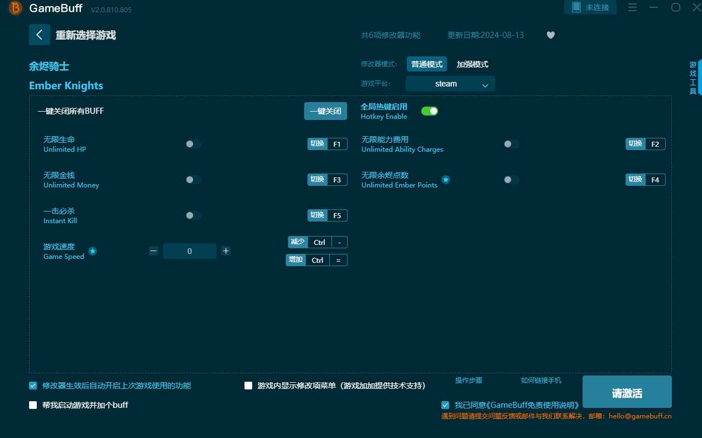Click the version V2.0.810.805 text

coord(112,10)
